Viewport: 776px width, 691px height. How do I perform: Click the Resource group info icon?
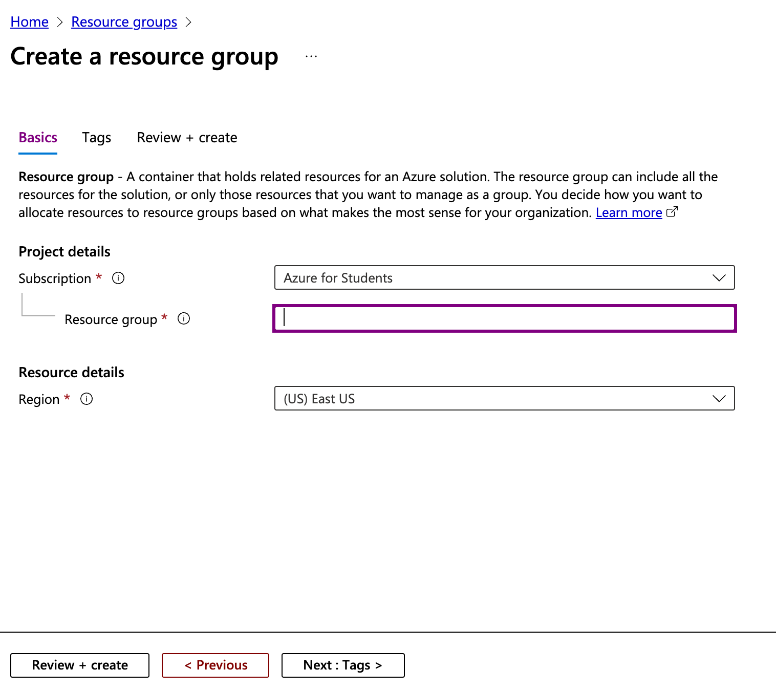pyautogui.click(x=184, y=318)
